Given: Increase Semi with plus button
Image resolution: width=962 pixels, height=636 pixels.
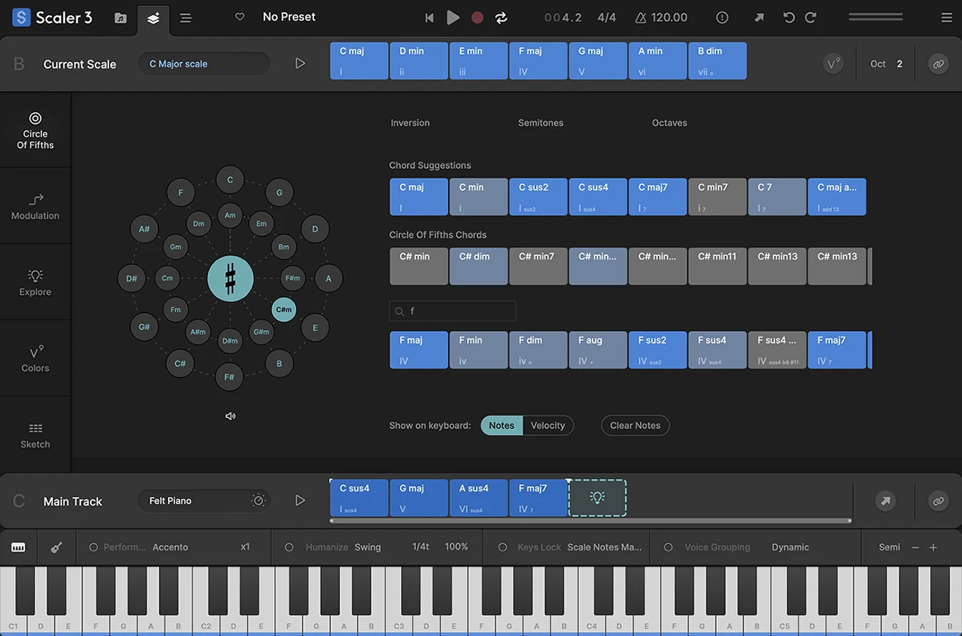Looking at the screenshot, I should coord(933,548).
